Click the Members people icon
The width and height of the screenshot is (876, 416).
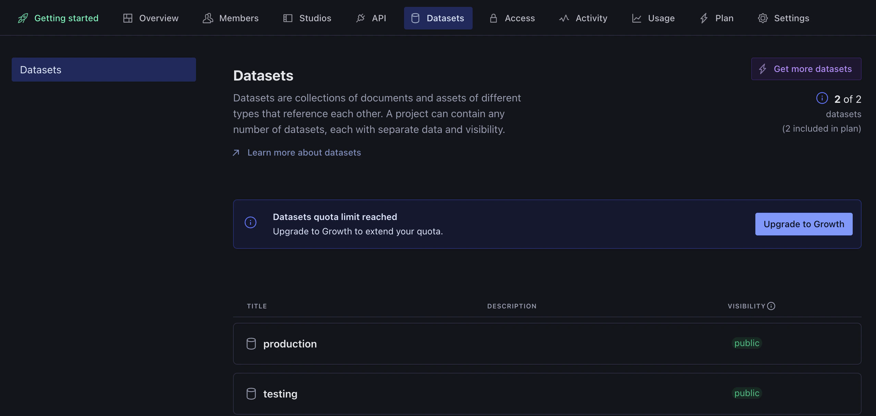(x=208, y=18)
